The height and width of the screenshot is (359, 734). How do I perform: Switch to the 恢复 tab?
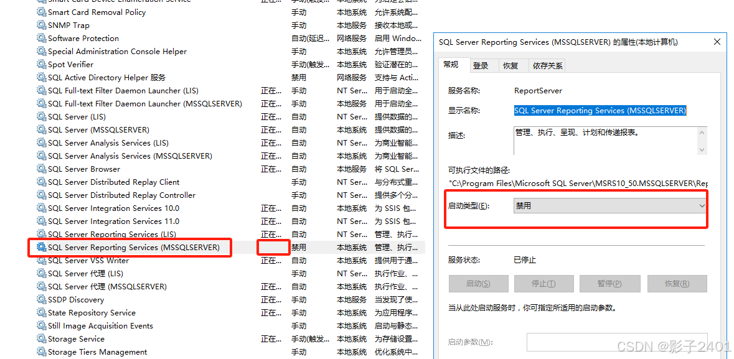click(513, 65)
